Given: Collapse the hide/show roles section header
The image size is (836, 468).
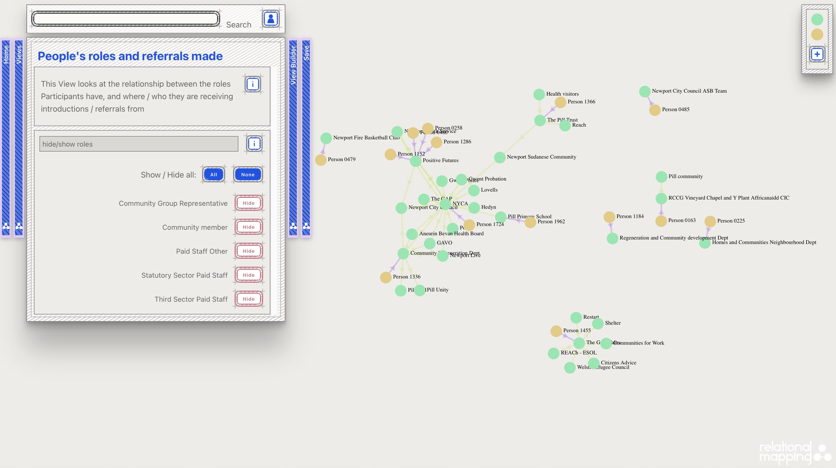Looking at the screenshot, I should pyautogui.click(x=139, y=144).
